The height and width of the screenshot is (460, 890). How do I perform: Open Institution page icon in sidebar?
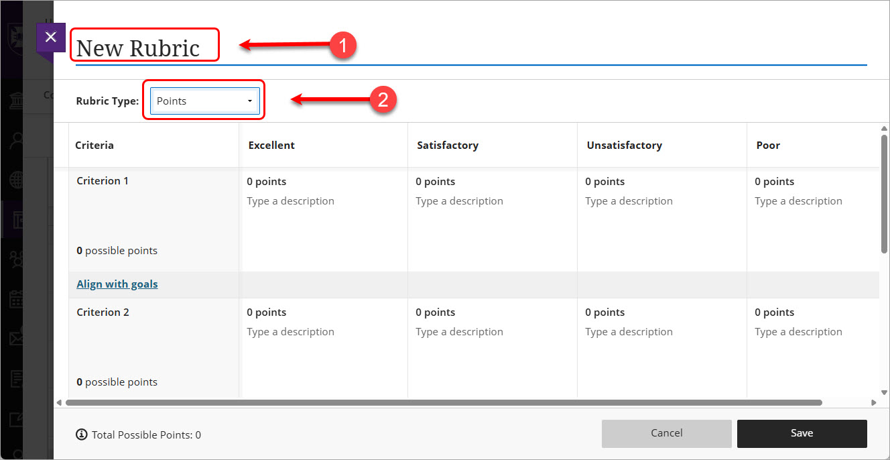17,102
